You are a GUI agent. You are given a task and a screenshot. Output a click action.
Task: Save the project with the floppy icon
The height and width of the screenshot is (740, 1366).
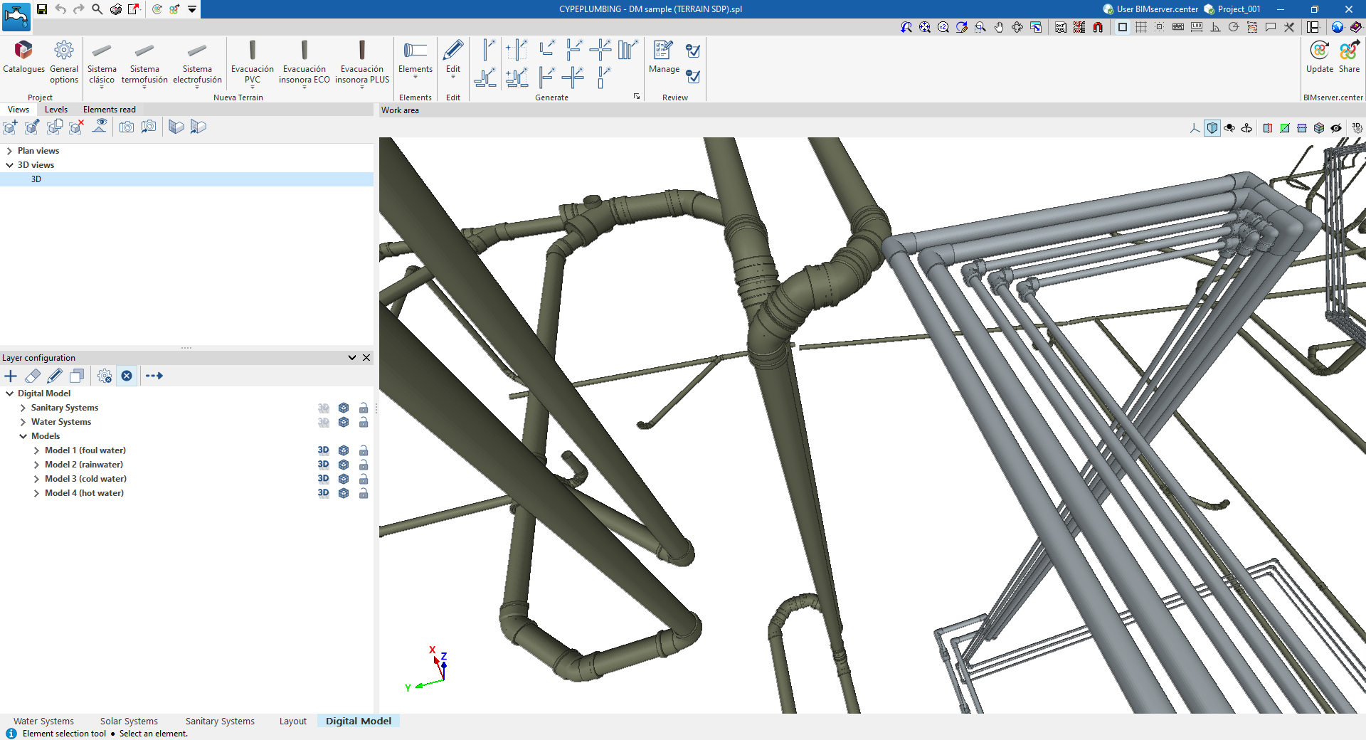point(42,9)
